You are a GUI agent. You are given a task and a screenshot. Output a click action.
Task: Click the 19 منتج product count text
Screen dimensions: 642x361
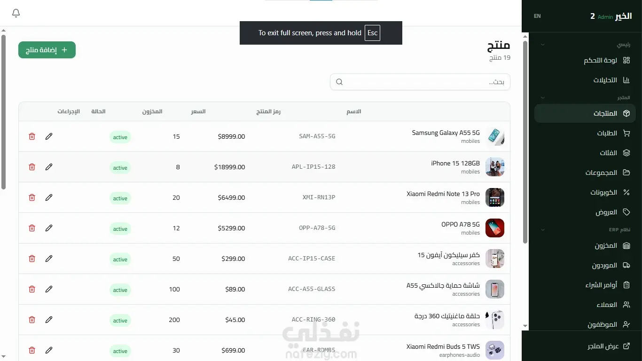pos(500,58)
